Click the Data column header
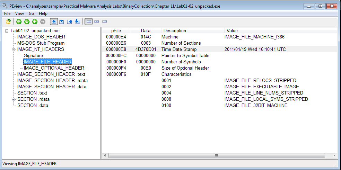341x170 pixels. pos(146,31)
